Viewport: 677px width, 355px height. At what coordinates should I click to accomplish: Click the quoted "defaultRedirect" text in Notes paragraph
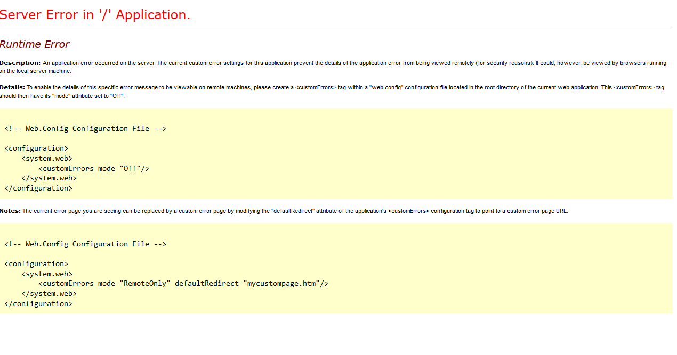click(x=293, y=211)
